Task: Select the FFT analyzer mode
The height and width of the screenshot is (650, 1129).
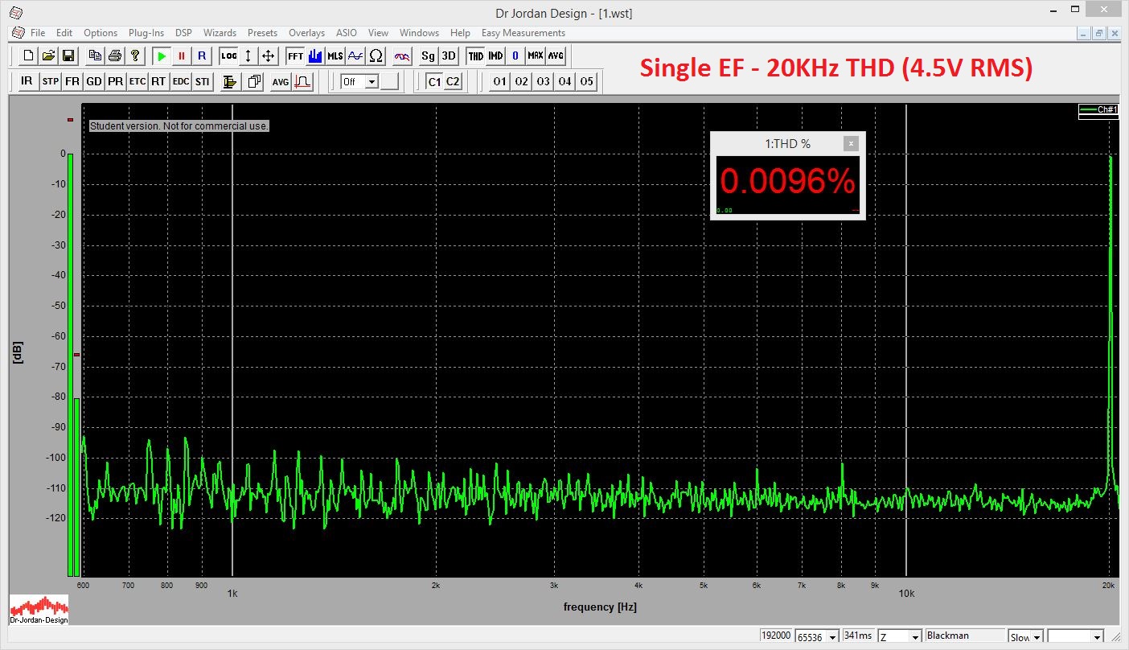Action: point(295,56)
